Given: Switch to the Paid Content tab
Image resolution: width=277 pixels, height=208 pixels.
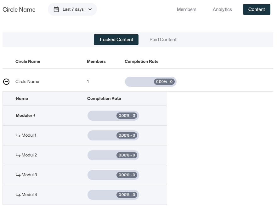Looking at the screenshot, I should coord(163,40).
